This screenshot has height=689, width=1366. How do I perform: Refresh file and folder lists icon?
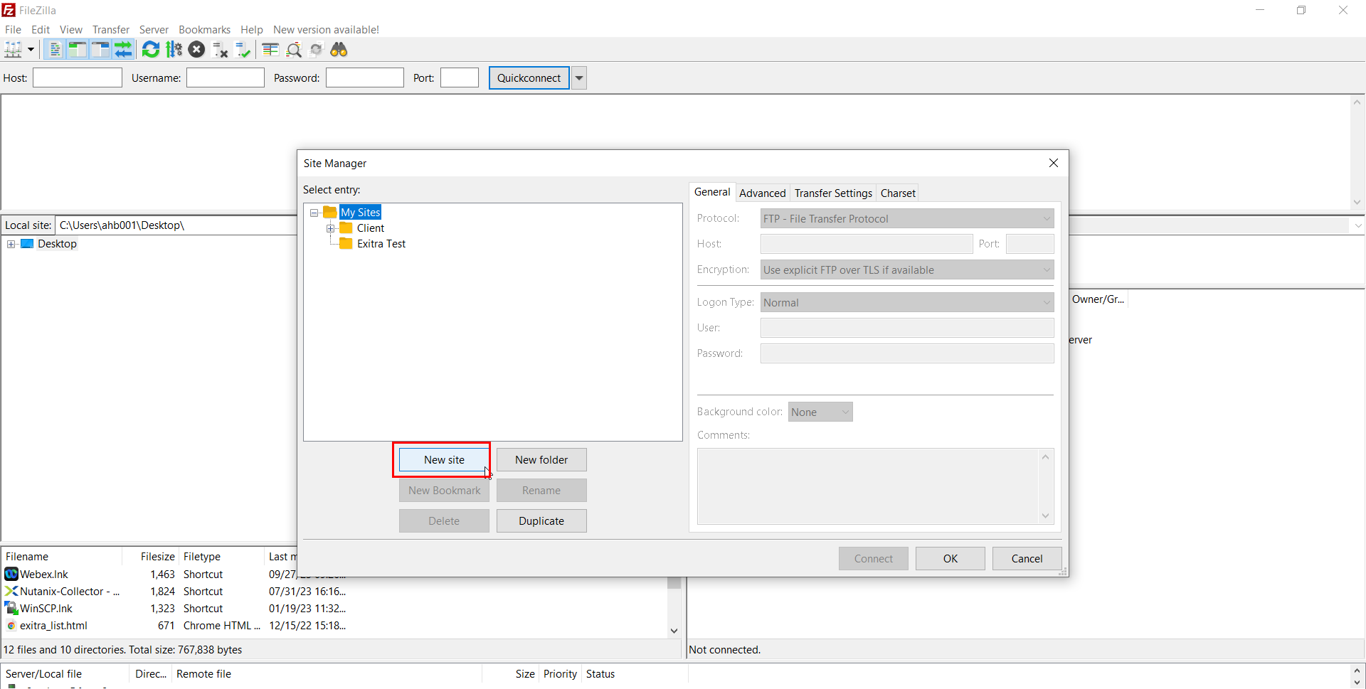[151, 50]
